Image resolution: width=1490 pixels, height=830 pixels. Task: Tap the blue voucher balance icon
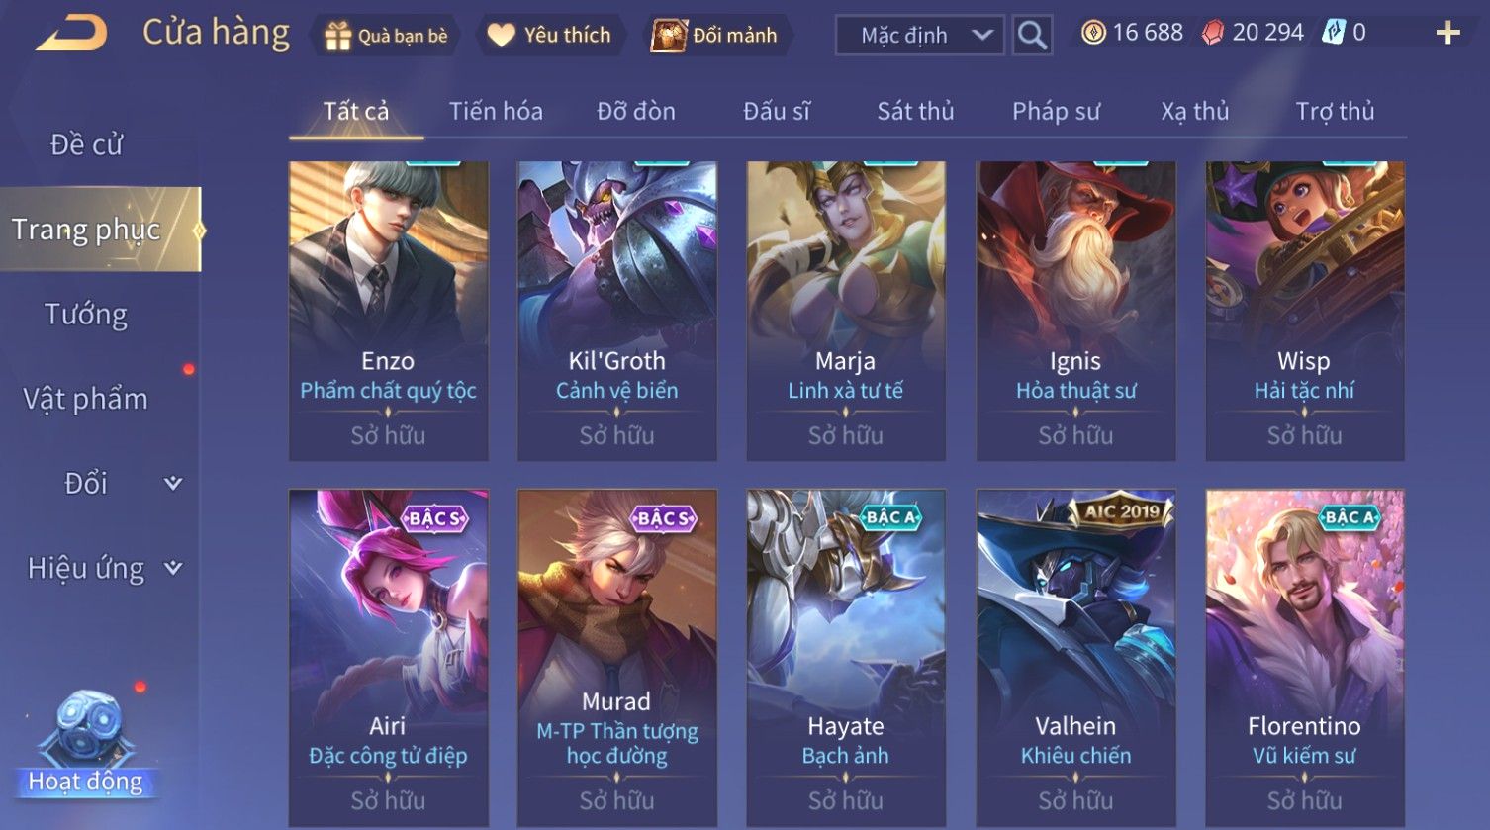point(1334,33)
